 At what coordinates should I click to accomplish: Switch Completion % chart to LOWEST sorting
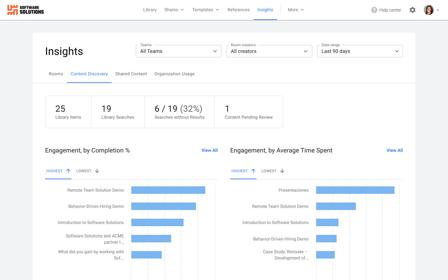tap(83, 170)
